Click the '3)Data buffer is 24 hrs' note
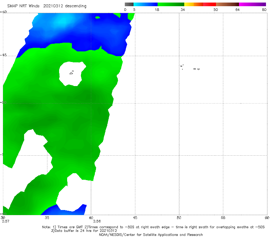 coord(84,231)
